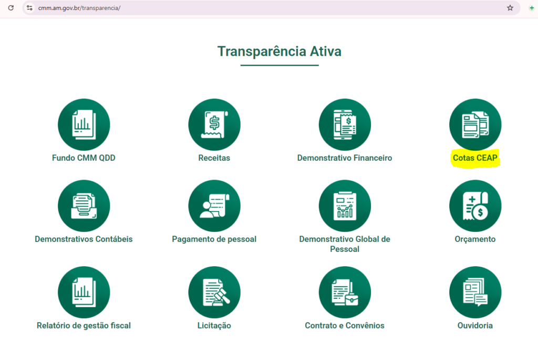This screenshot has height=347, width=538.
Task: Open Demonstrativo Global de Pessoal clipboard icon
Action: coord(345,206)
